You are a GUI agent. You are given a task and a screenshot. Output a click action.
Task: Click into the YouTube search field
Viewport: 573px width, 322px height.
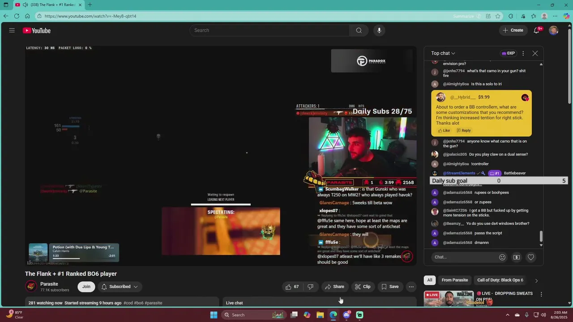coord(270,30)
